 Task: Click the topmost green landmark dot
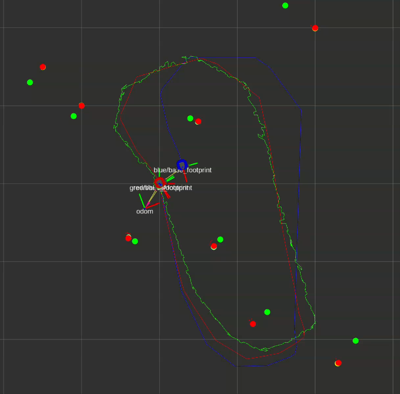[285, 6]
